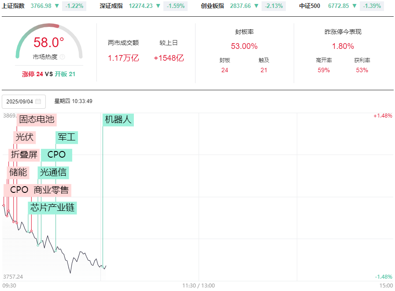
Task: Click the down arrow next to 上证指数
Action: (56, 6)
